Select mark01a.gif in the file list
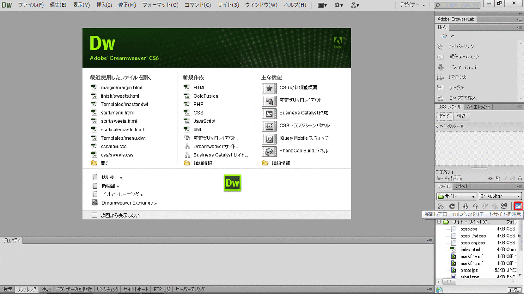Viewport: 524px width, 294px height. click(x=472, y=256)
